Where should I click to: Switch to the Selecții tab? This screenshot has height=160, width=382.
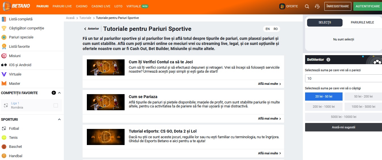(325, 23)
